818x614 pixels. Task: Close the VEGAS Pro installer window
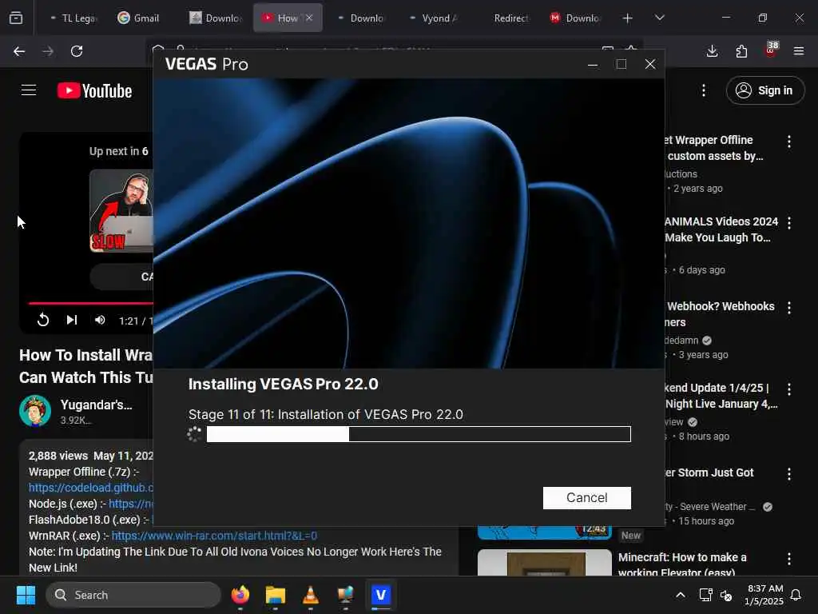pos(650,64)
